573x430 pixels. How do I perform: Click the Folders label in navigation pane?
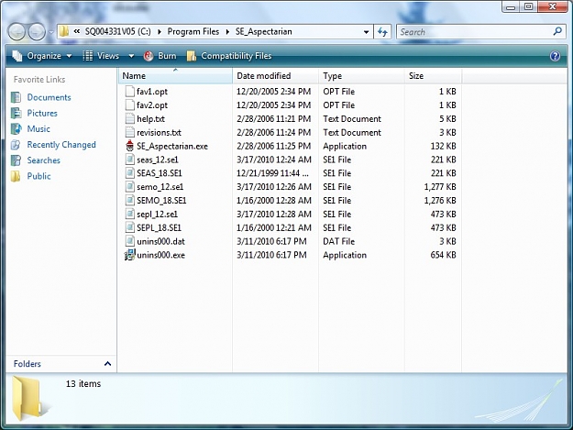[27, 364]
